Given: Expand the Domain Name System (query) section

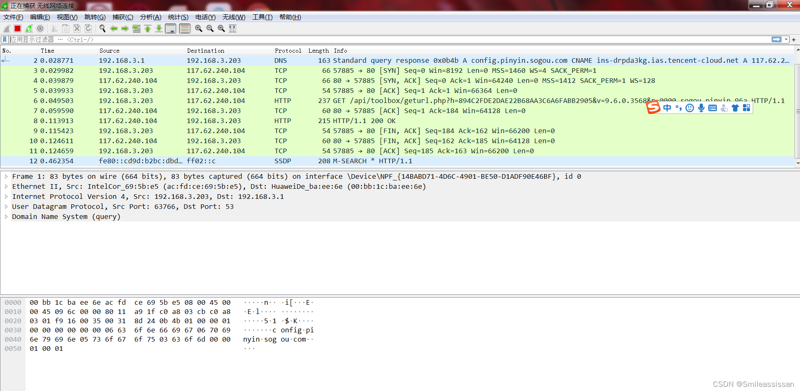Looking at the screenshot, I should pos(6,216).
